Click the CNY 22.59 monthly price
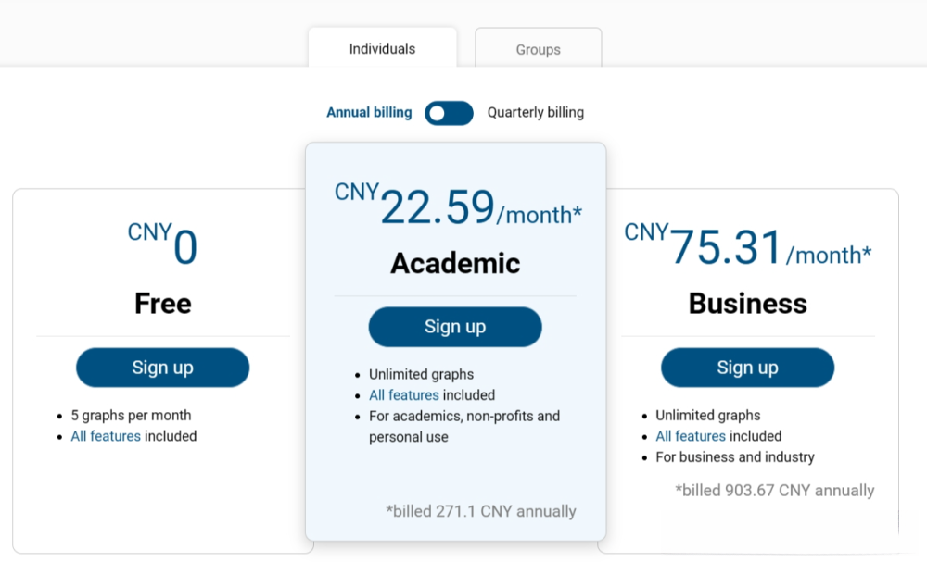 (458, 207)
